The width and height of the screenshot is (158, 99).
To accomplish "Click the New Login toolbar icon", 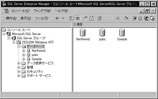I will click(x=146, y=18).
